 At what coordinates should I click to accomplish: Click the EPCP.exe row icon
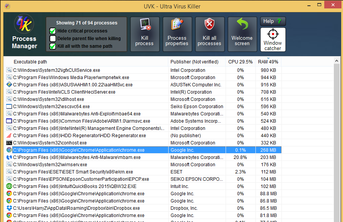[x=9, y=179]
